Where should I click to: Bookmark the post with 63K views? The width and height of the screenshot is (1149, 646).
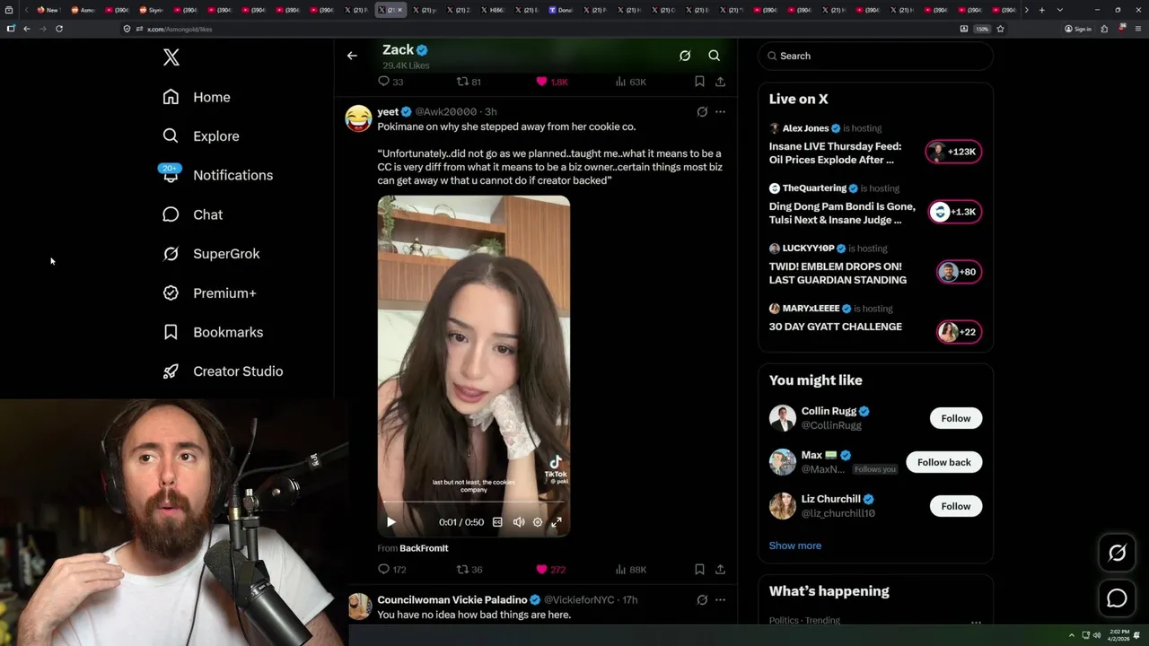pyautogui.click(x=699, y=82)
